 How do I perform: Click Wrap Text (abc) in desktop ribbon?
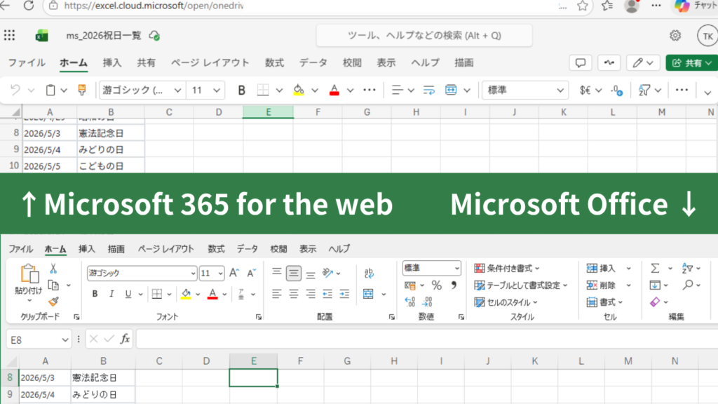[369, 273]
